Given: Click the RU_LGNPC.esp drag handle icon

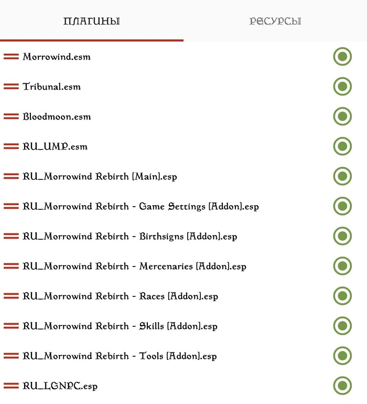Looking at the screenshot, I should pyautogui.click(x=11, y=386).
